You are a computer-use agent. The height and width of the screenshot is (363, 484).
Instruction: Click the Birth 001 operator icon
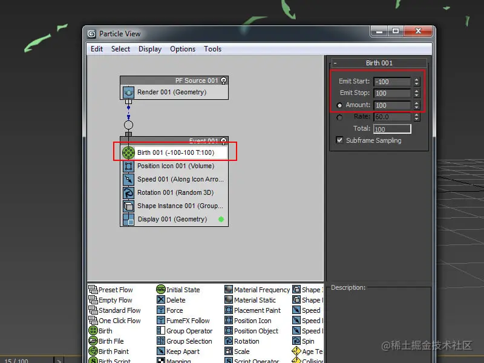(128, 152)
